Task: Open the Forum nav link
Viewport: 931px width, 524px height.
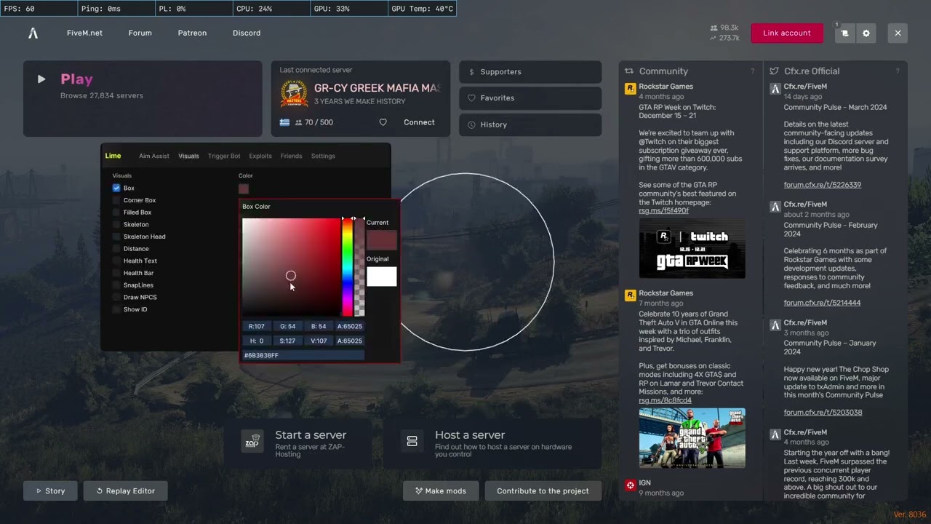Action: (140, 33)
